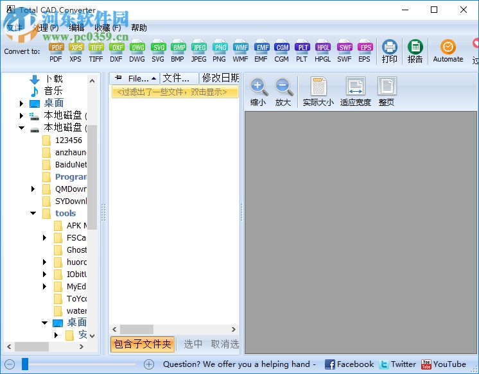Viewport: 479px width, 374px height.
Task: Click 缩小 magnifier in preview toolbar
Action: point(258,92)
